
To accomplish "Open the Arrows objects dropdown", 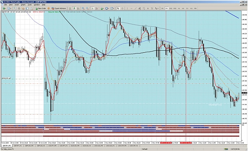I will (x=157, y=8).
